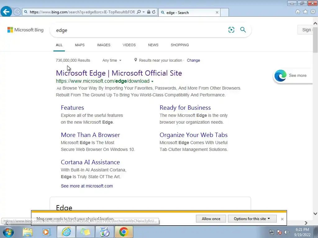Viewport: 318px width, 238px height.
Task: Click the security lock icon in address bar
Action: [149, 12]
